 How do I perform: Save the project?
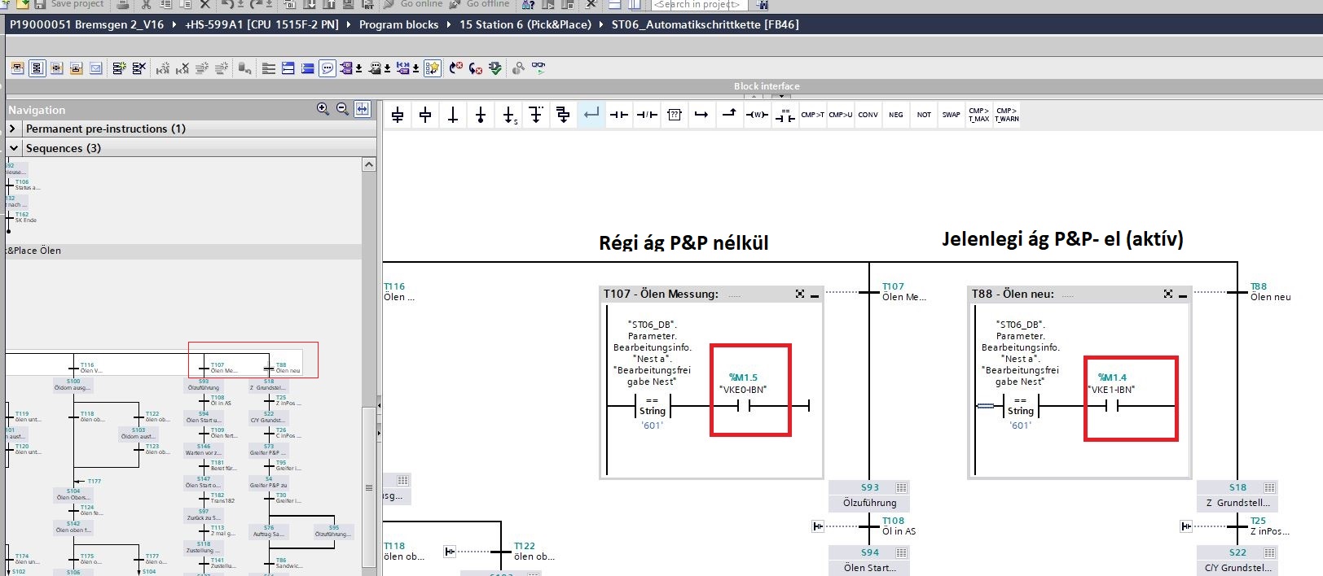(x=68, y=4)
